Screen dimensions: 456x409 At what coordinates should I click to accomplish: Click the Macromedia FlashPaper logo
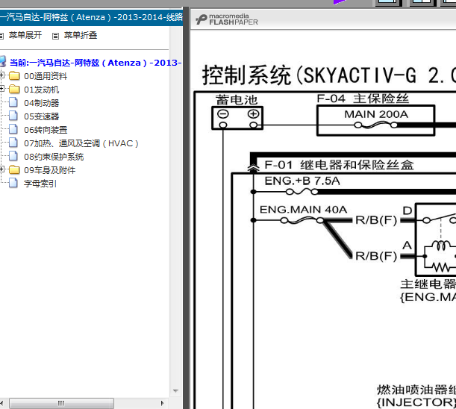click(227, 19)
